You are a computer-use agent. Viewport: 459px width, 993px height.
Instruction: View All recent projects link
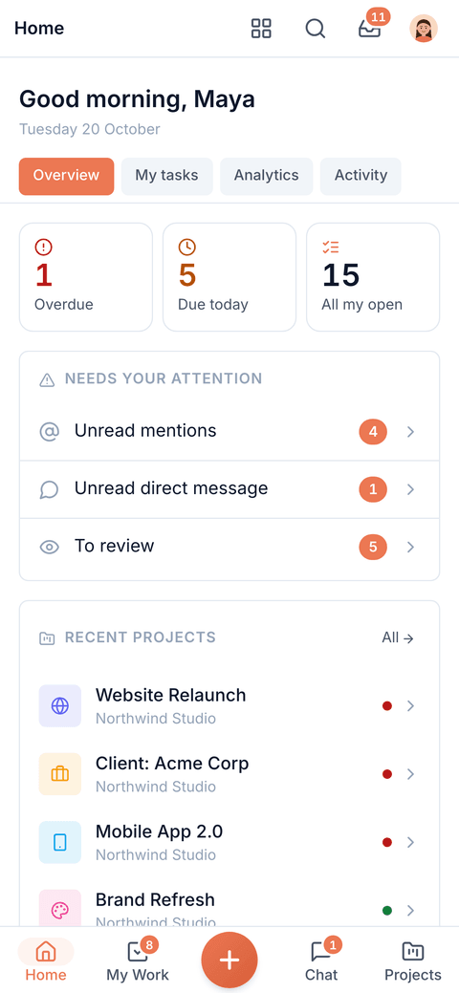click(x=398, y=637)
